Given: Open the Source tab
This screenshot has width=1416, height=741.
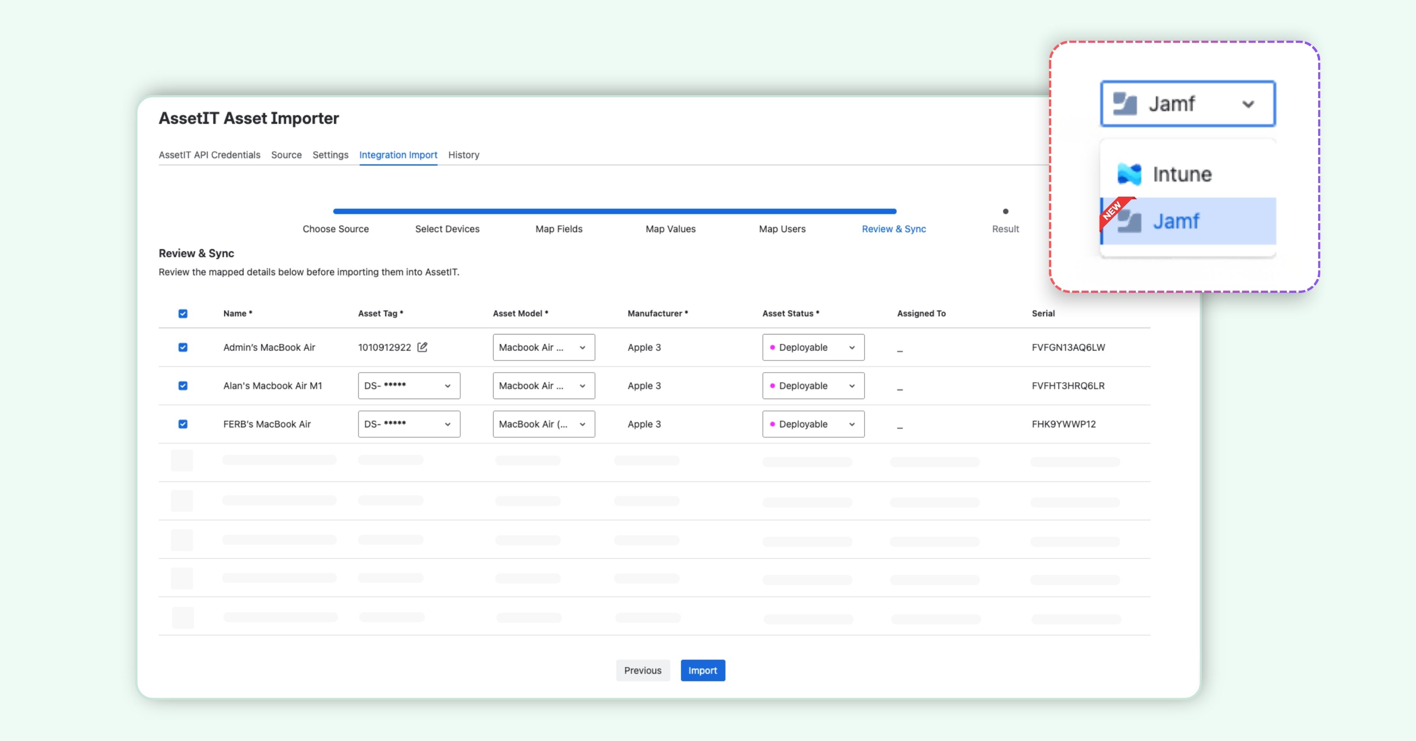Looking at the screenshot, I should [286, 155].
